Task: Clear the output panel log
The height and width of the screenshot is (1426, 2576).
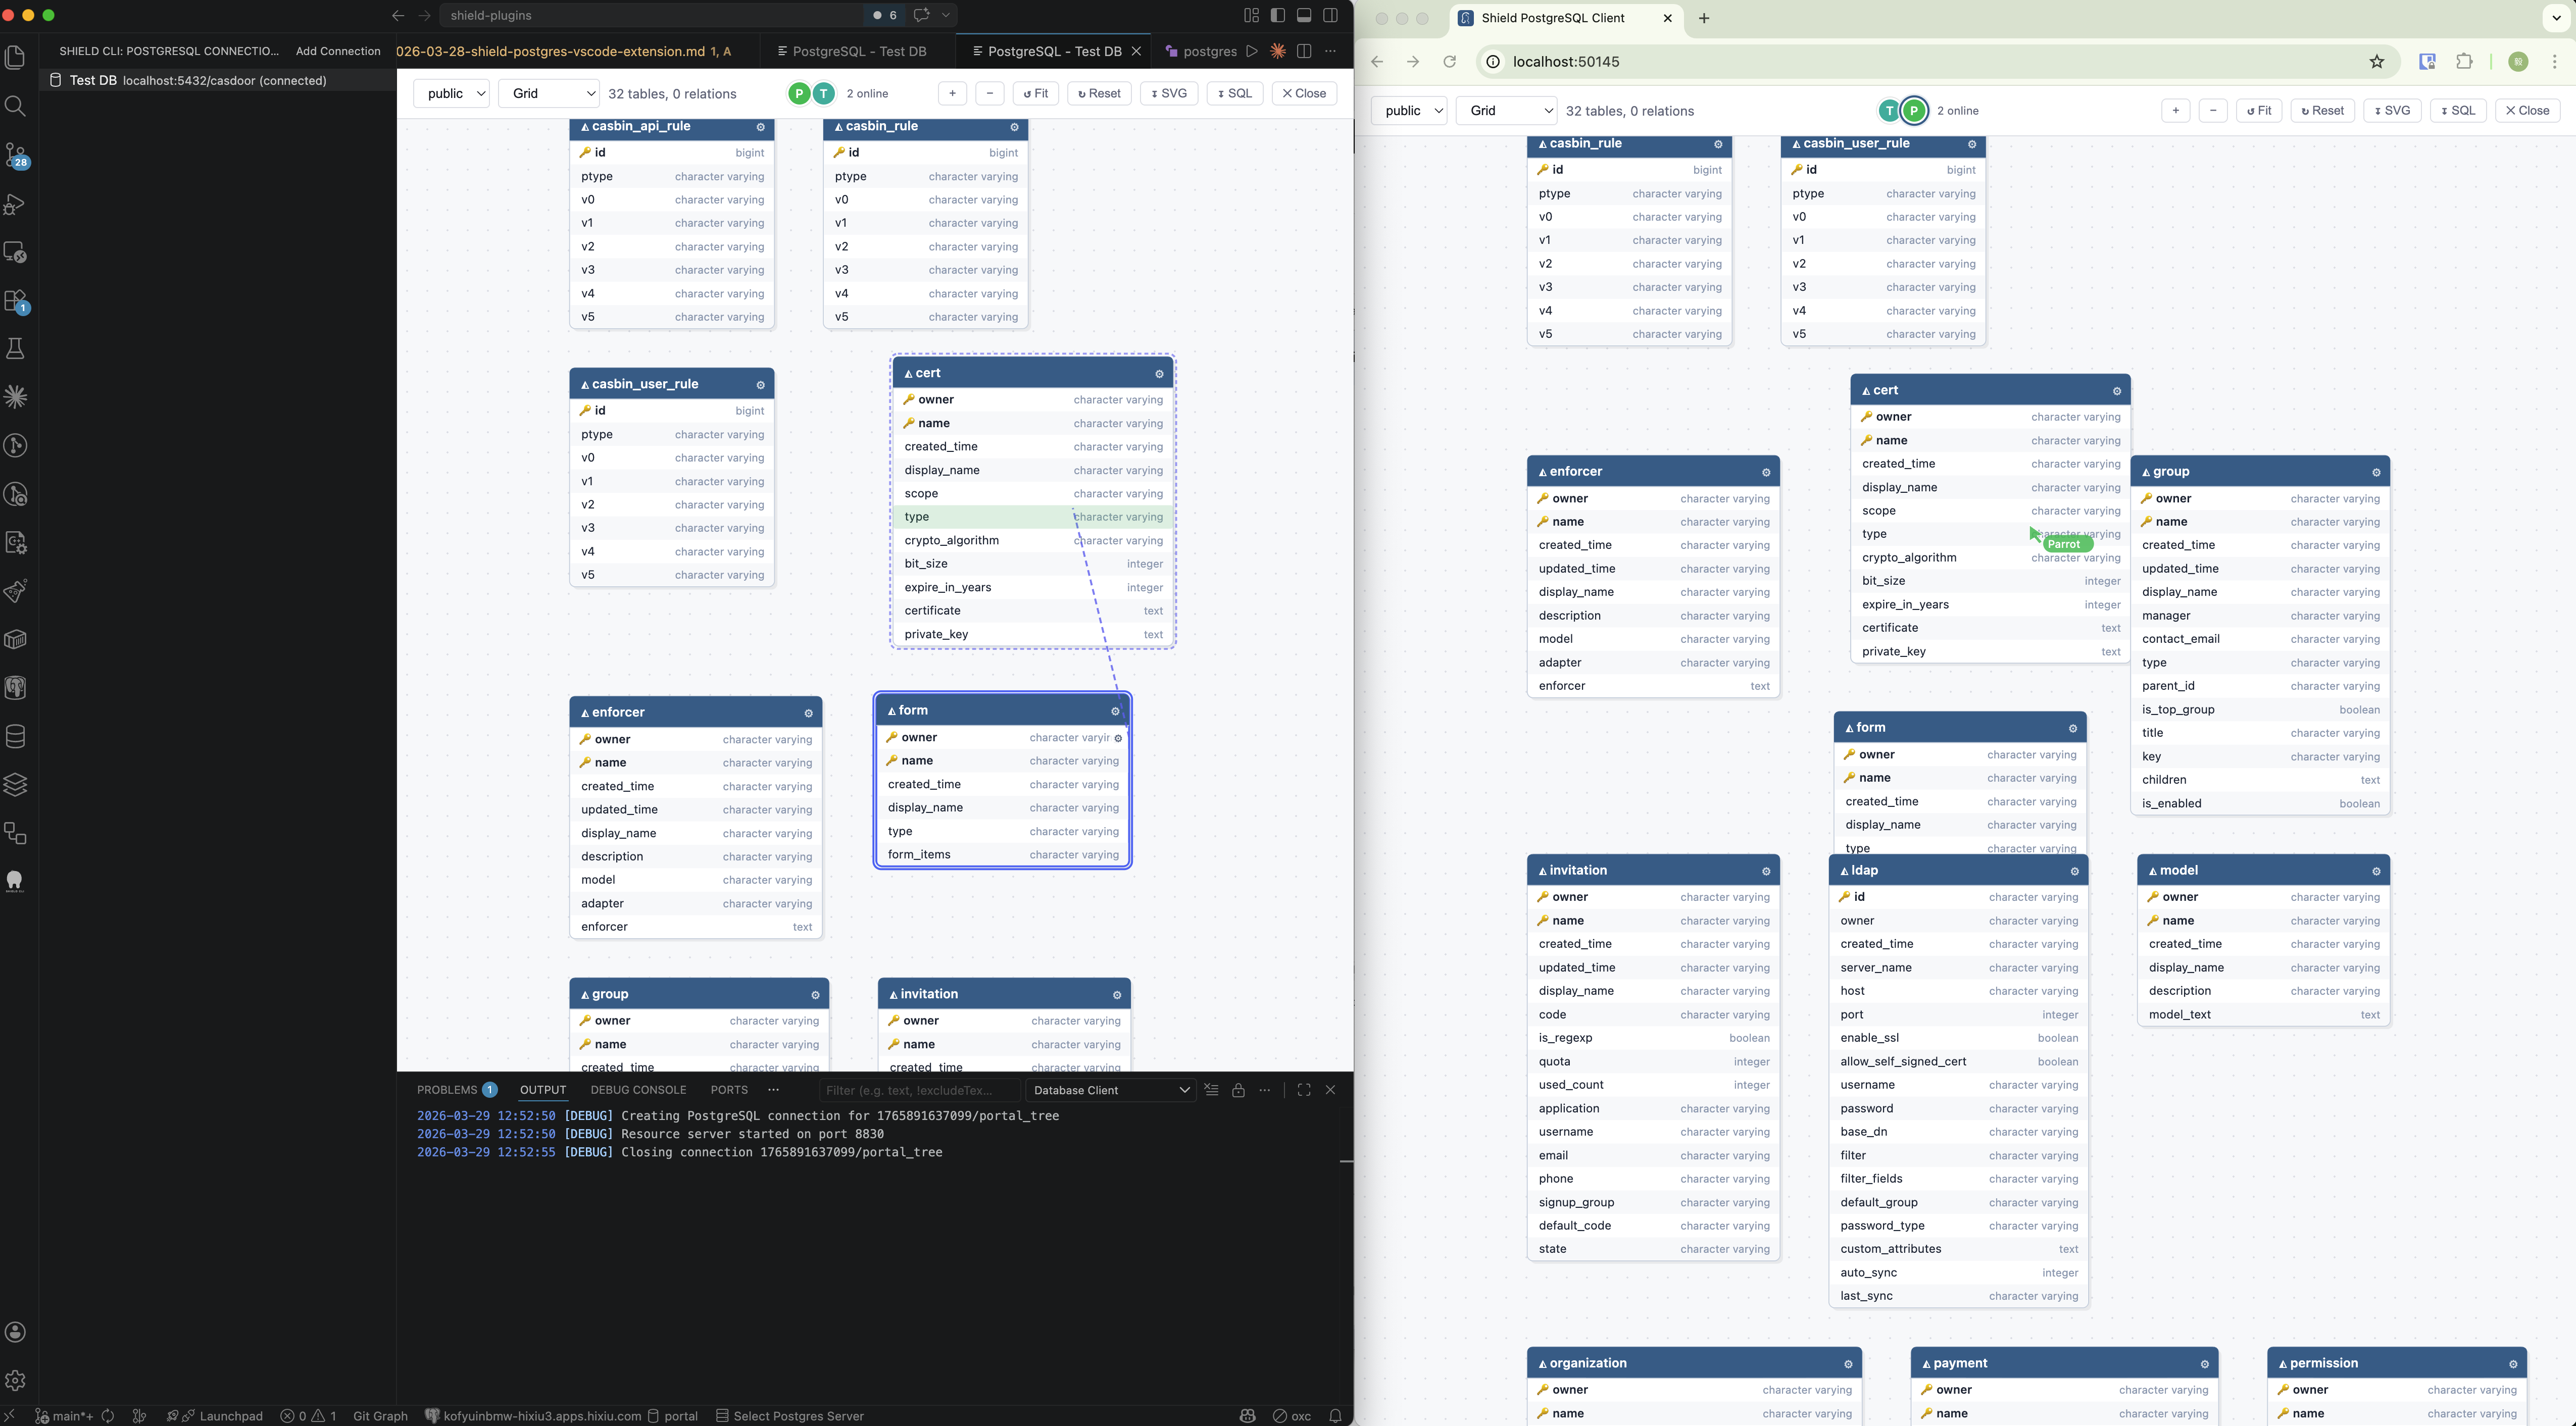Action: (x=1211, y=1090)
